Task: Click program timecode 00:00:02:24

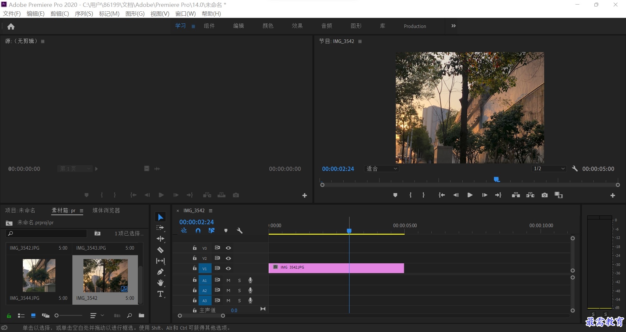Action: pos(338,169)
